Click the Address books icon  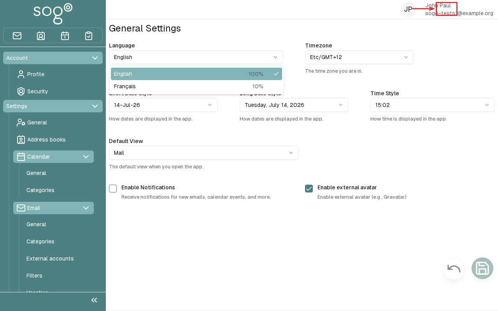(21, 140)
